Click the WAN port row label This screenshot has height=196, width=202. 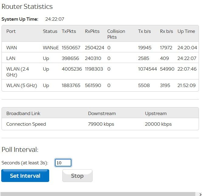pyautogui.click(x=12, y=48)
